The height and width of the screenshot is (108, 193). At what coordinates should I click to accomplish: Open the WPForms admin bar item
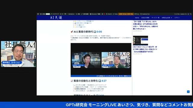(x=137, y=14)
